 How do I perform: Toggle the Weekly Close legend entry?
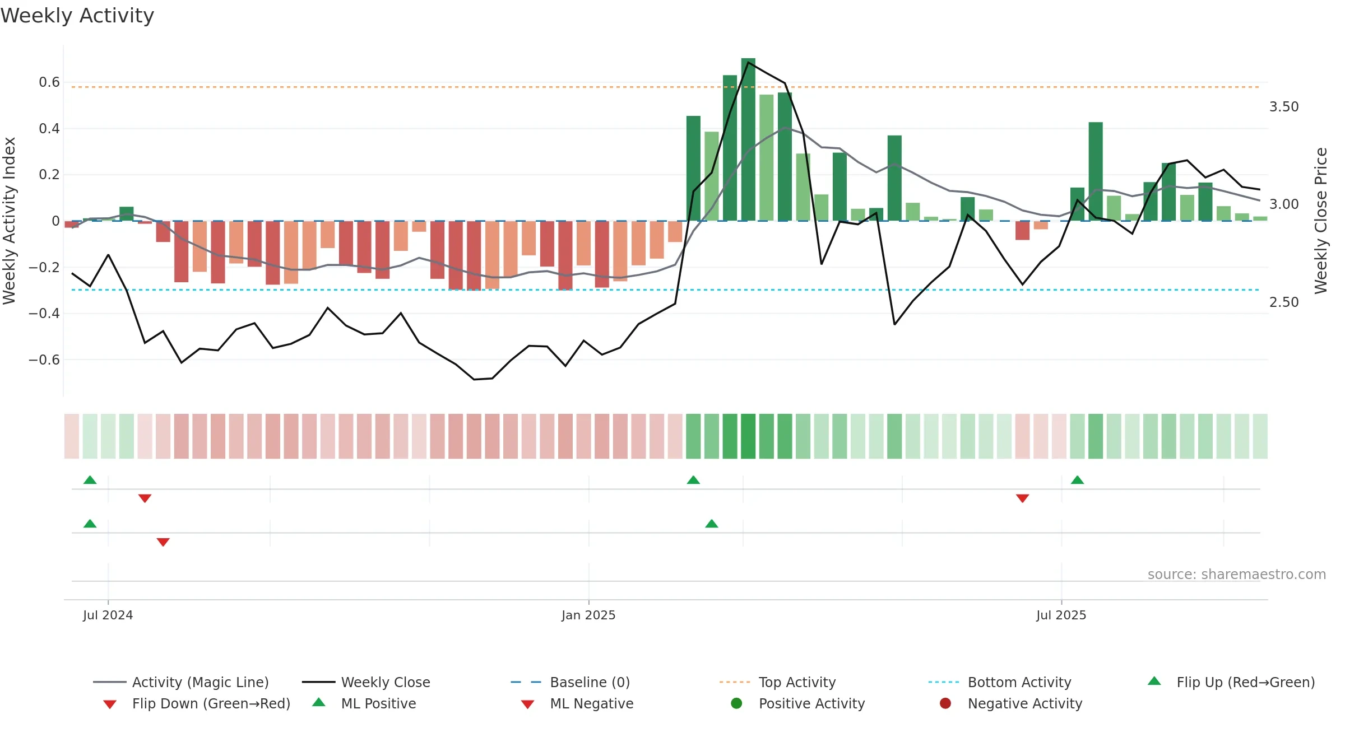[x=366, y=682]
